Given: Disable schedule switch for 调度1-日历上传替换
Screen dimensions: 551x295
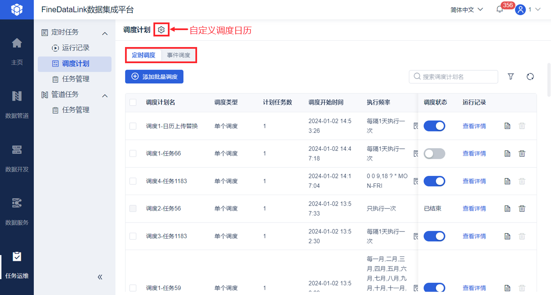Looking at the screenshot, I should (x=434, y=126).
